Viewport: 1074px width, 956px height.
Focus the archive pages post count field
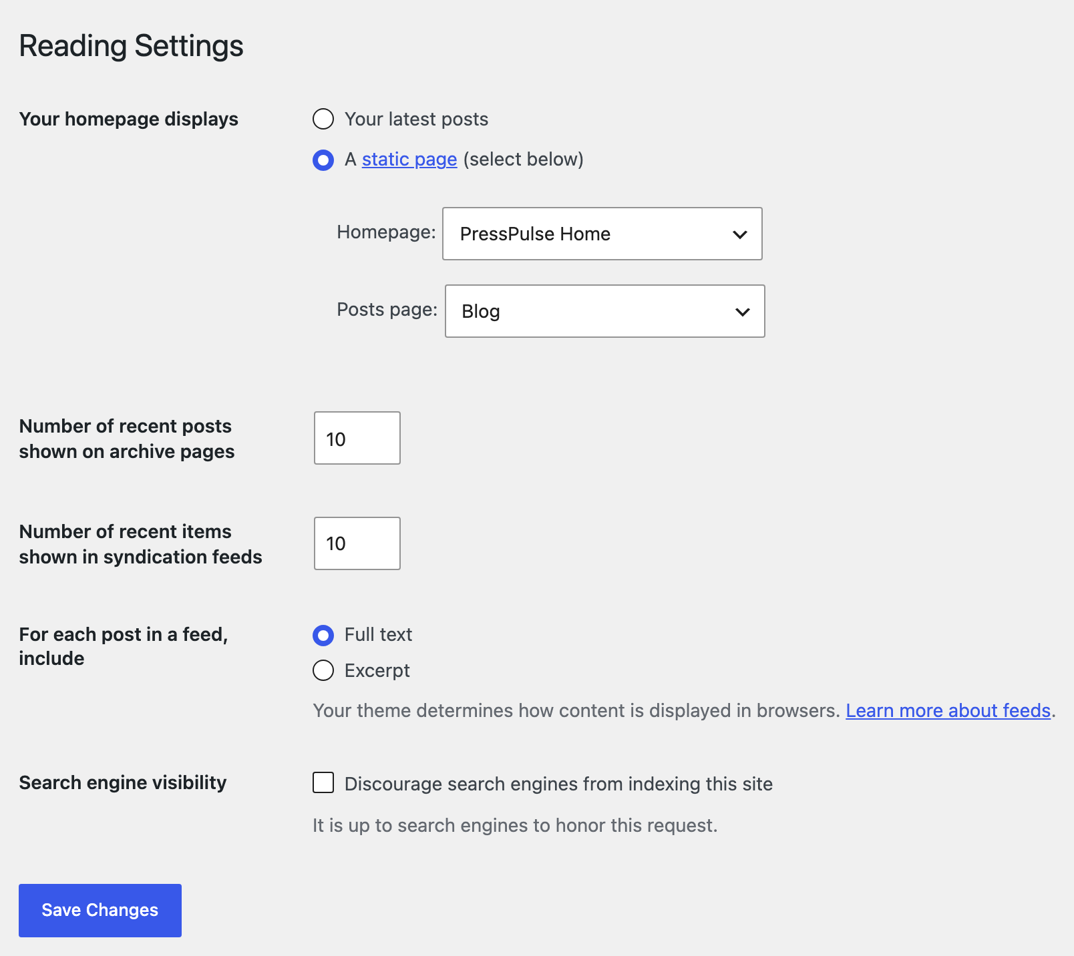pyautogui.click(x=357, y=438)
